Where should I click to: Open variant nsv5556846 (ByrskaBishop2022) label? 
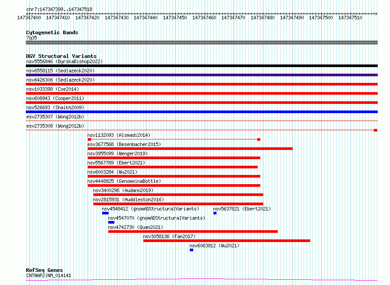[x=64, y=61]
